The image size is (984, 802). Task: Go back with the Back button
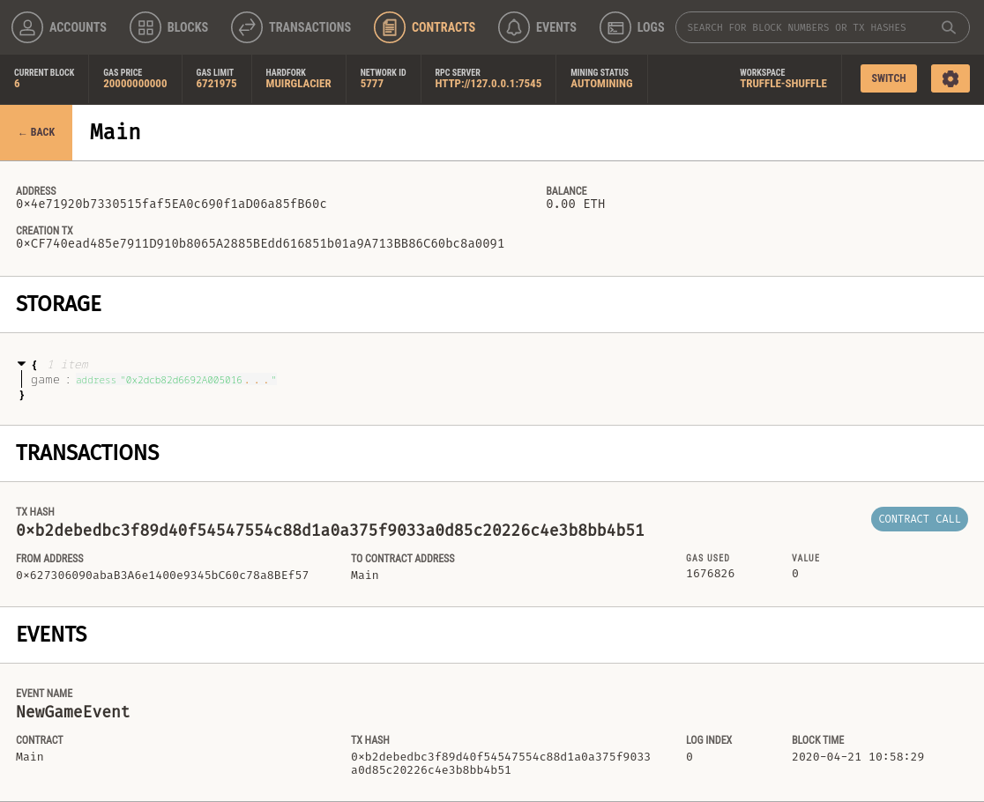coord(36,132)
